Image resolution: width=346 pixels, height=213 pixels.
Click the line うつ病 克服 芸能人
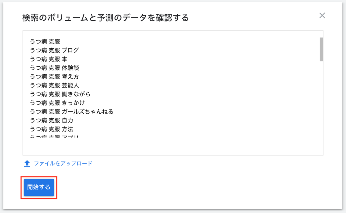[x=54, y=86]
